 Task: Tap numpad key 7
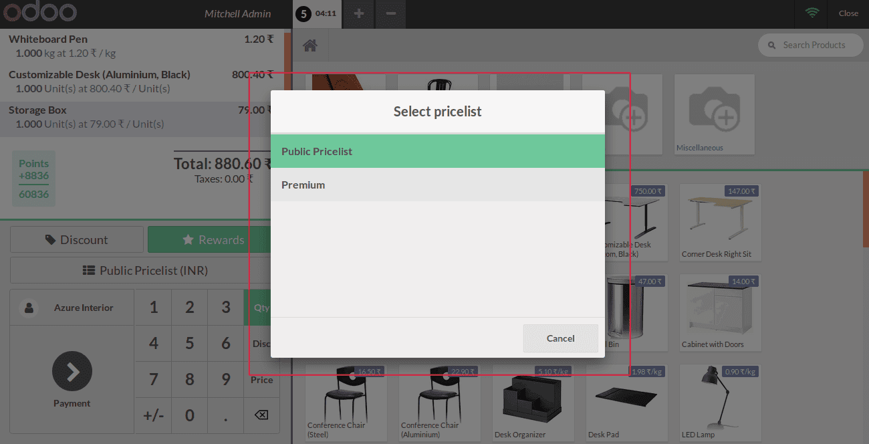[154, 380]
